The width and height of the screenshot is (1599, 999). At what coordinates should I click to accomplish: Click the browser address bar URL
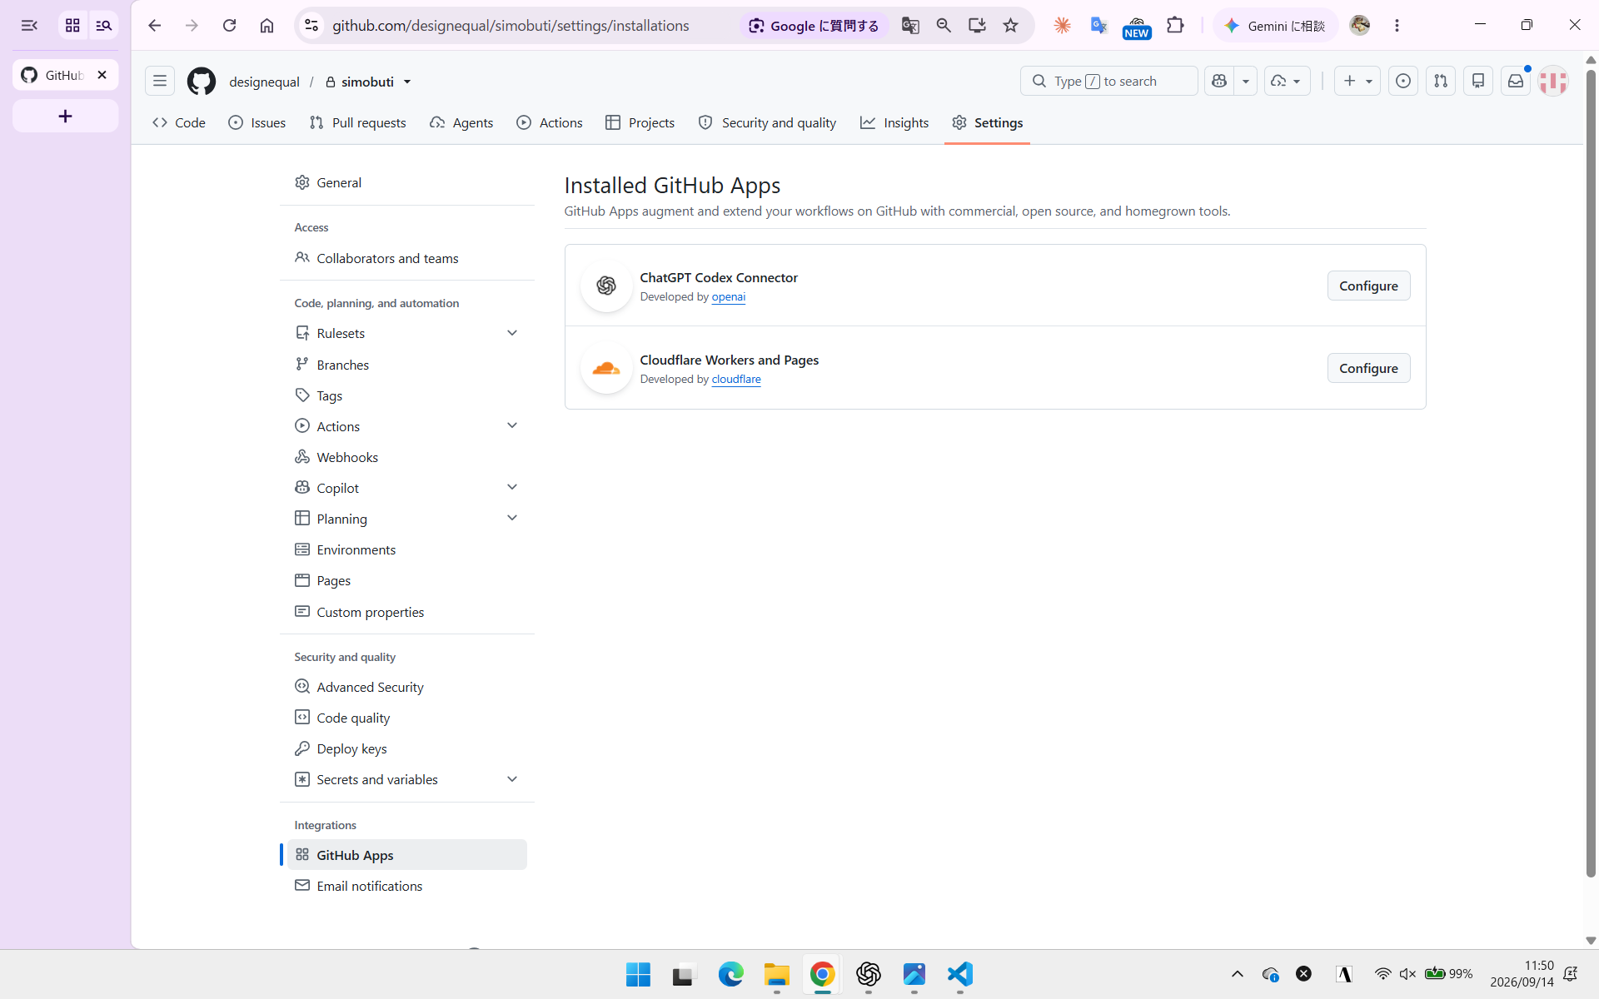click(511, 26)
